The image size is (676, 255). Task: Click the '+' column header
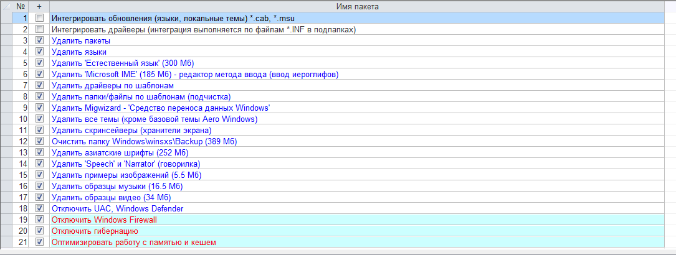(39, 6)
